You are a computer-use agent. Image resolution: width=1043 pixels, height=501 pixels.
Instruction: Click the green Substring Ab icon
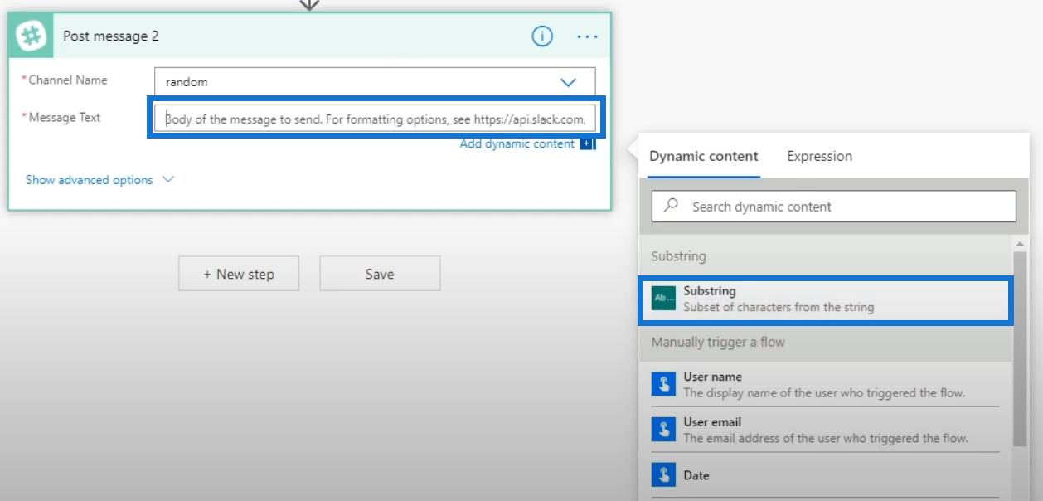664,298
